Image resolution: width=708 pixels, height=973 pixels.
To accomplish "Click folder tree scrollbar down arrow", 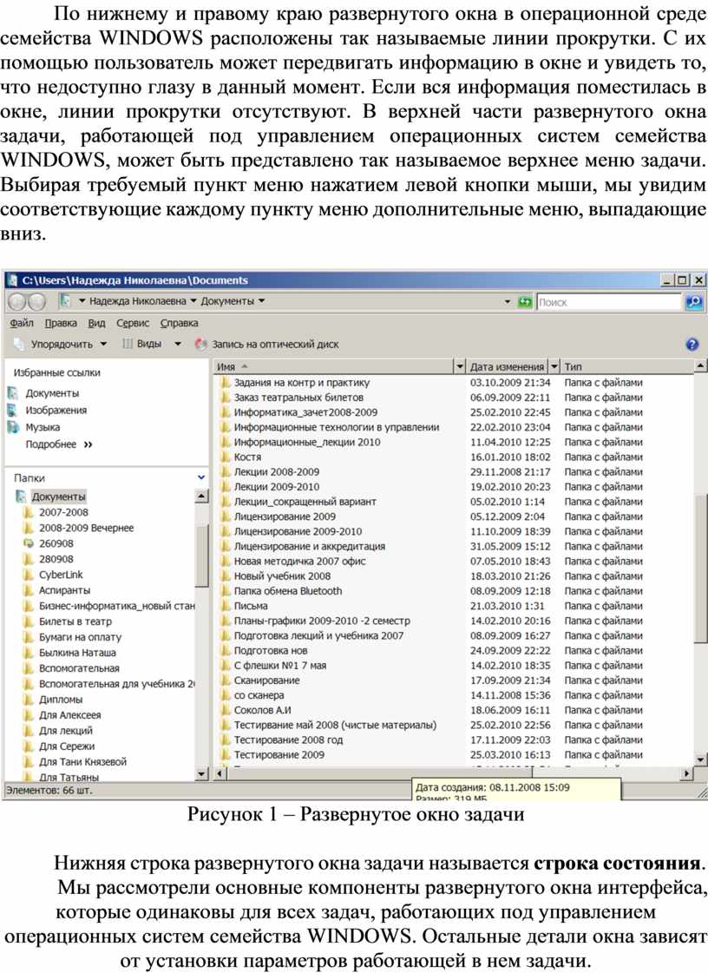I will 201,773.
